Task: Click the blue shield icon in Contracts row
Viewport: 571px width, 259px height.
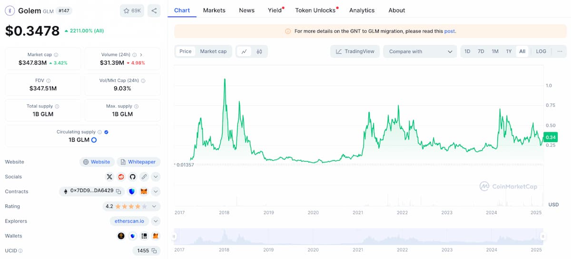Action: 132,192
